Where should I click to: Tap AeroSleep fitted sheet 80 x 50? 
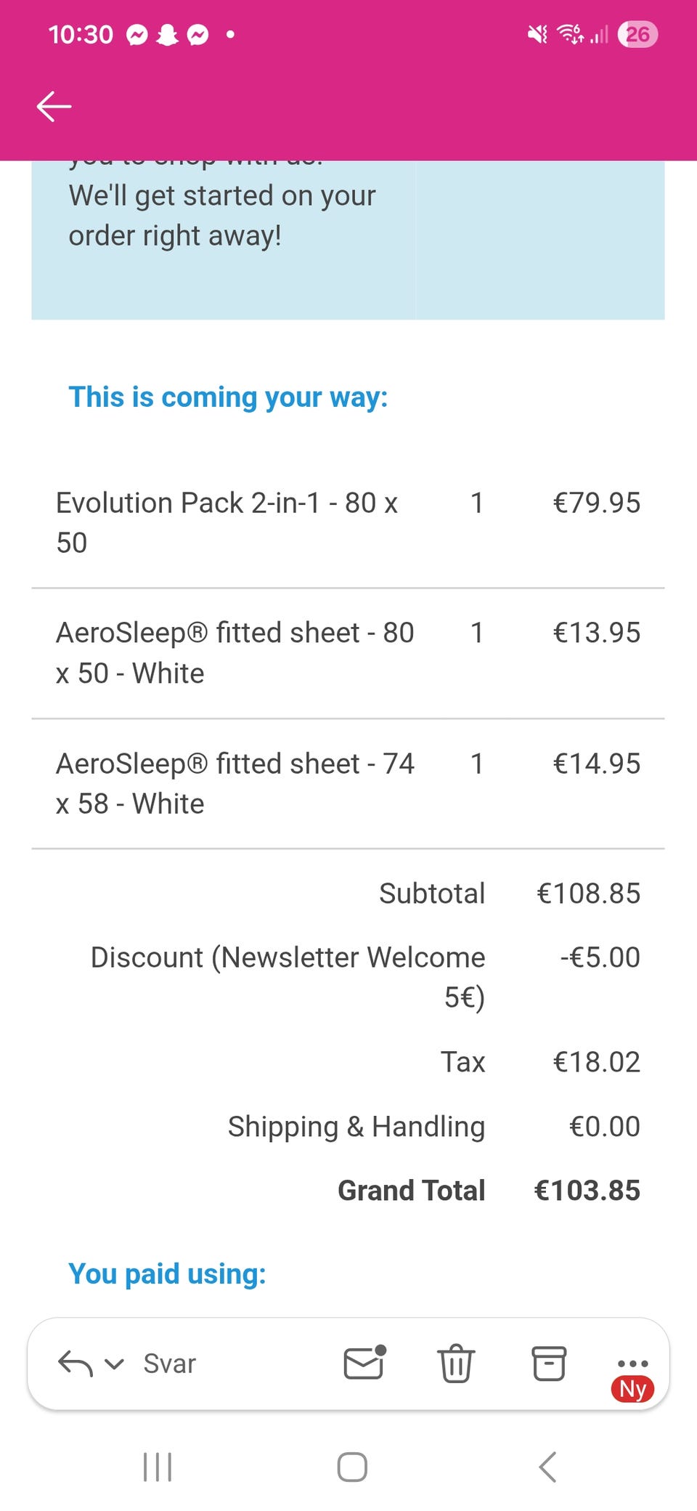click(235, 652)
